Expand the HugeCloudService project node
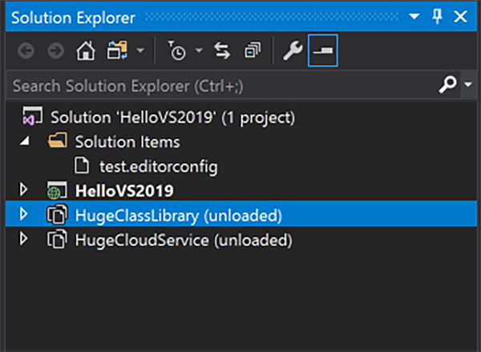This screenshot has width=481, height=352. click(x=22, y=239)
